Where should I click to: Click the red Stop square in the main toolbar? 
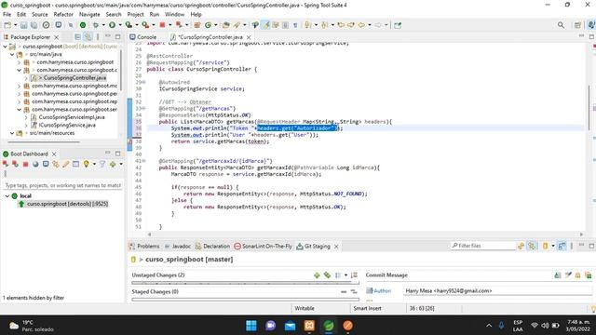(162, 25)
